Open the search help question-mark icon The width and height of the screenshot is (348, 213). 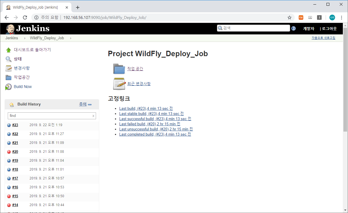[294, 28]
